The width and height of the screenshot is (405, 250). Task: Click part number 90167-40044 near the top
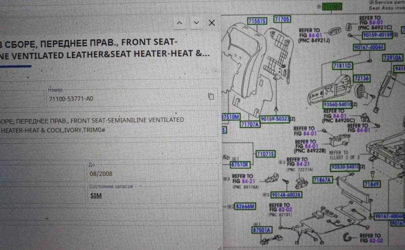[368, 47]
